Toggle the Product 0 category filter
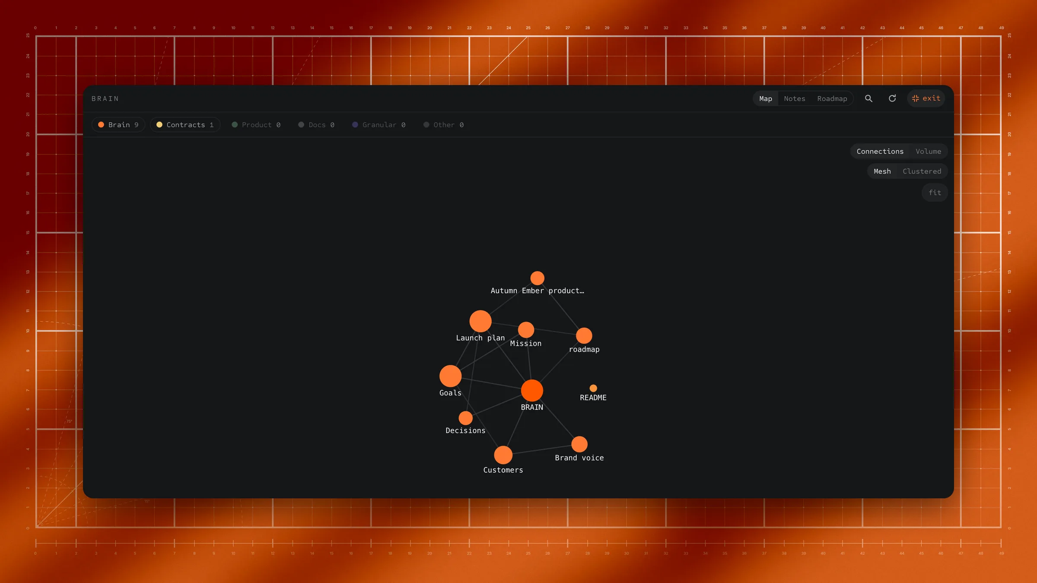The height and width of the screenshot is (583, 1037). (256, 125)
